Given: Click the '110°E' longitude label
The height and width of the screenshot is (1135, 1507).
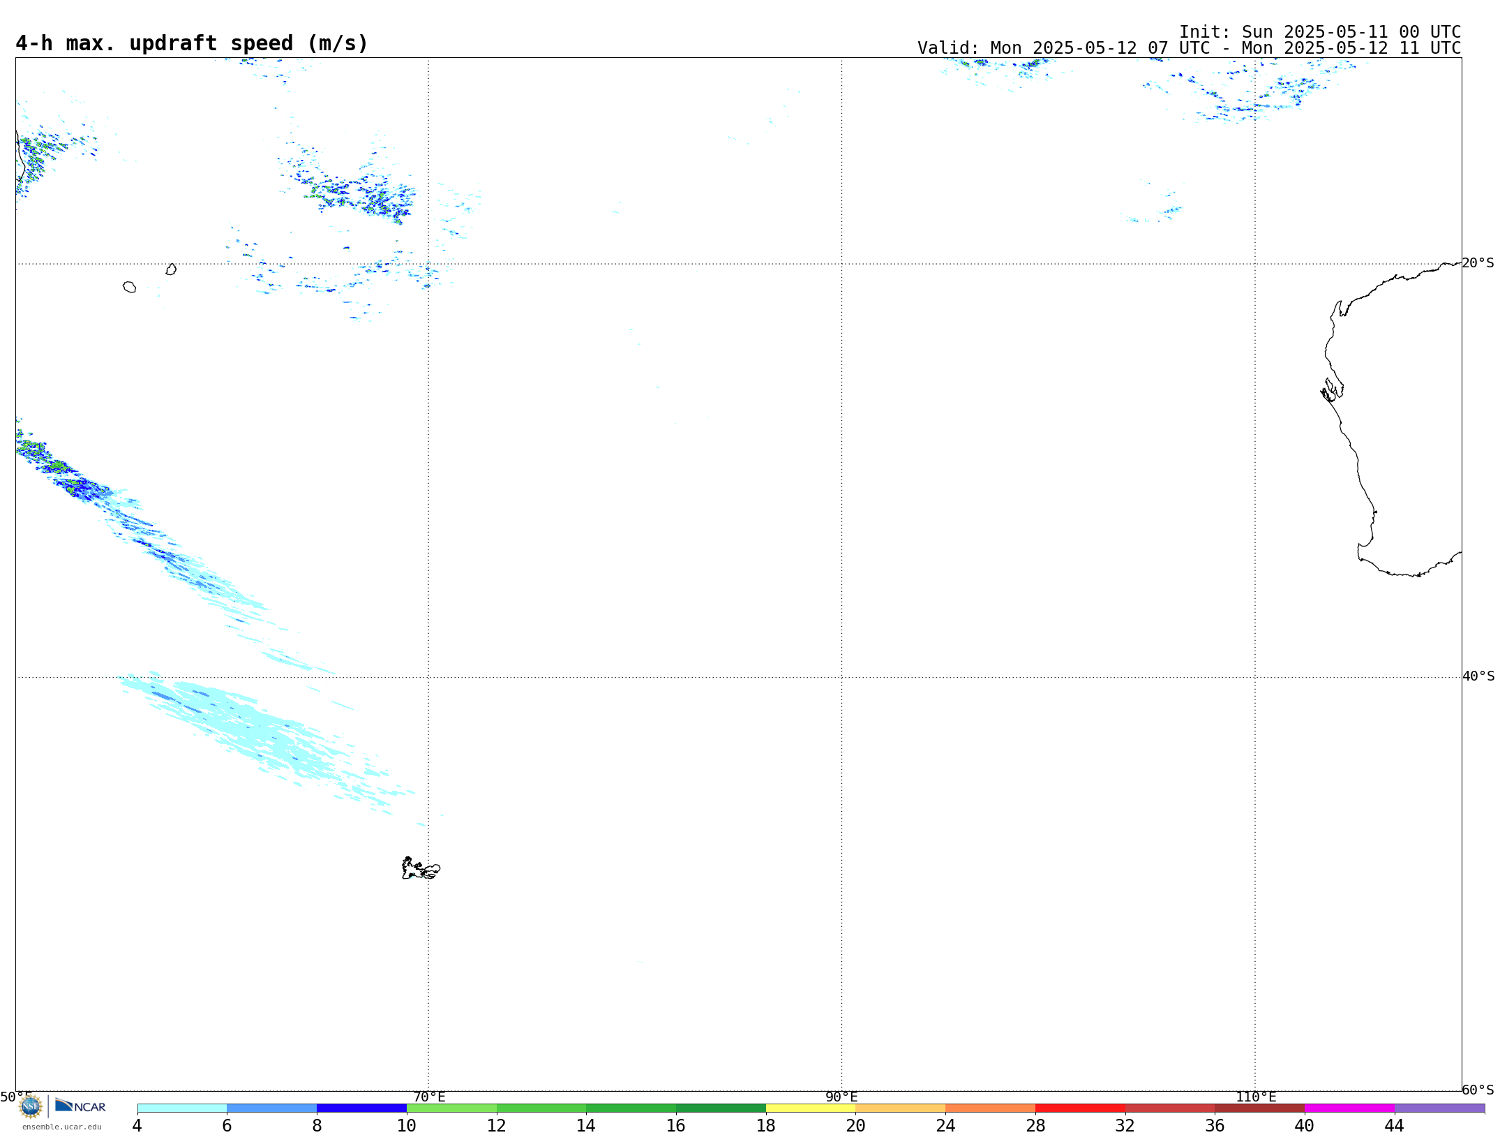Looking at the screenshot, I should pyautogui.click(x=1256, y=1097).
